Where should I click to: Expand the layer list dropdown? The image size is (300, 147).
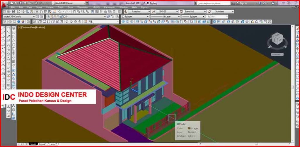pyautogui.click(x=105, y=17)
